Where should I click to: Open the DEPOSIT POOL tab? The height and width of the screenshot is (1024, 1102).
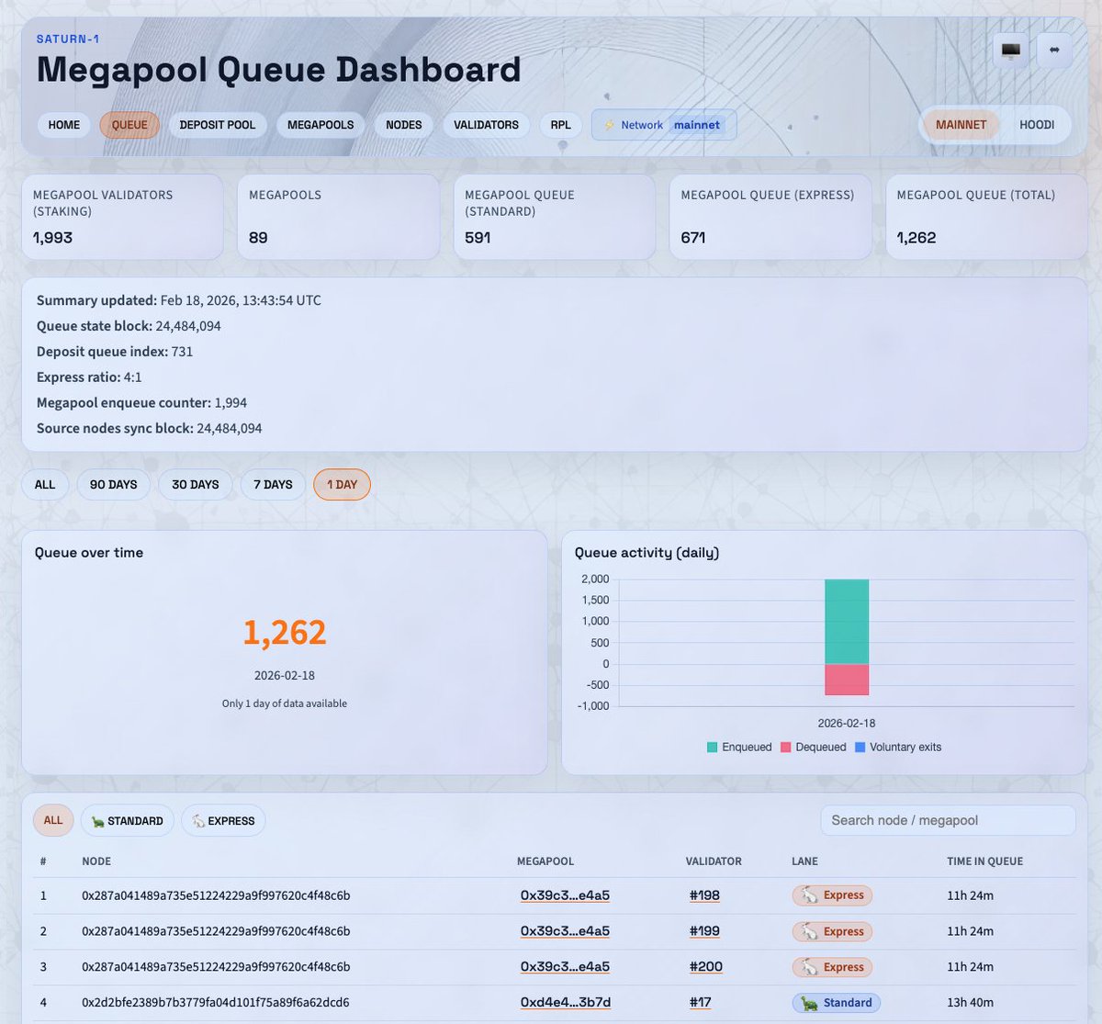[x=218, y=125]
